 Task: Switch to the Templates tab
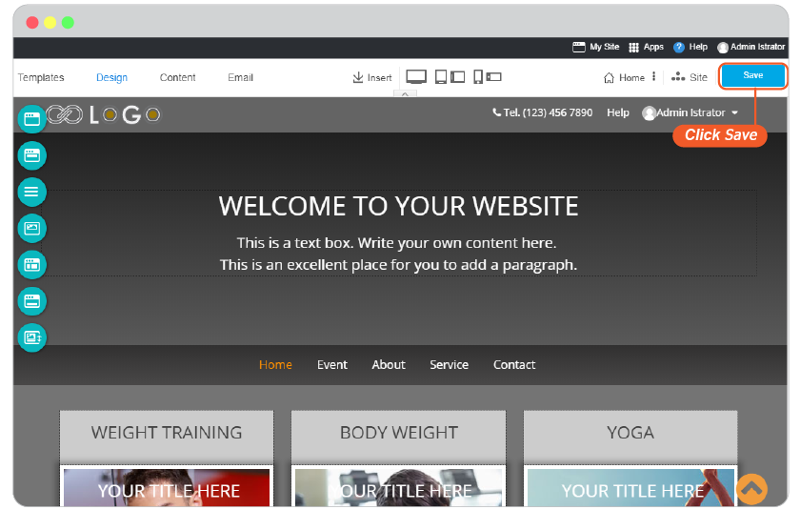(x=41, y=77)
